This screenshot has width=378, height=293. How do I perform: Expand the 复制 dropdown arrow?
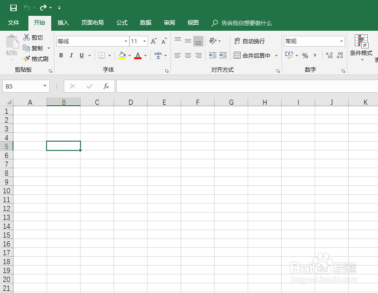[48, 48]
